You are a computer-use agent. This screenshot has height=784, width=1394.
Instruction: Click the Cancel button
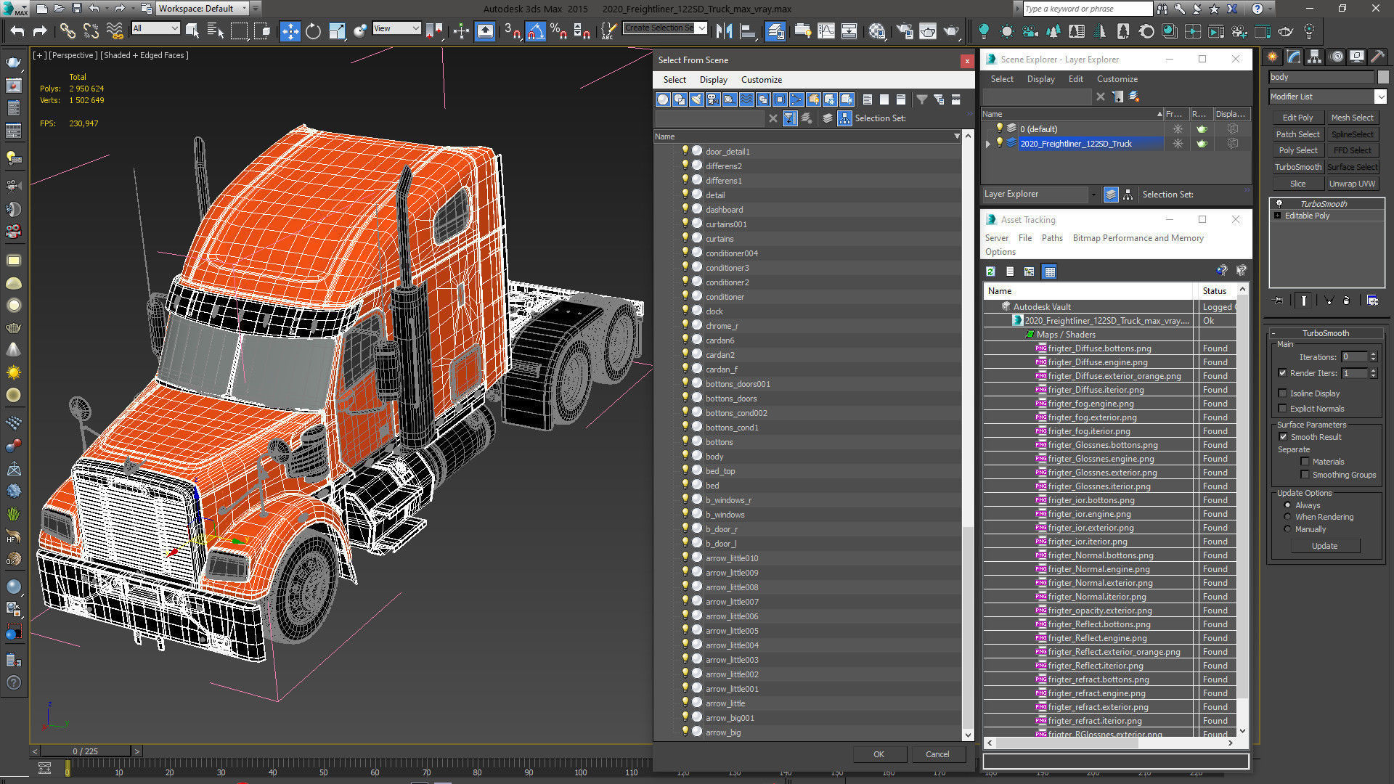click(937, 754)
